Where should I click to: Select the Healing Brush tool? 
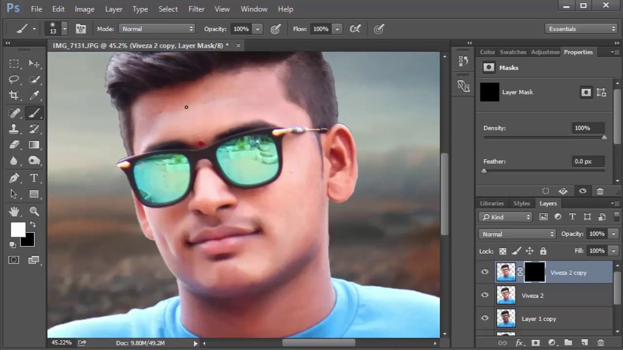pyautogui.click(x=14, y=113)
